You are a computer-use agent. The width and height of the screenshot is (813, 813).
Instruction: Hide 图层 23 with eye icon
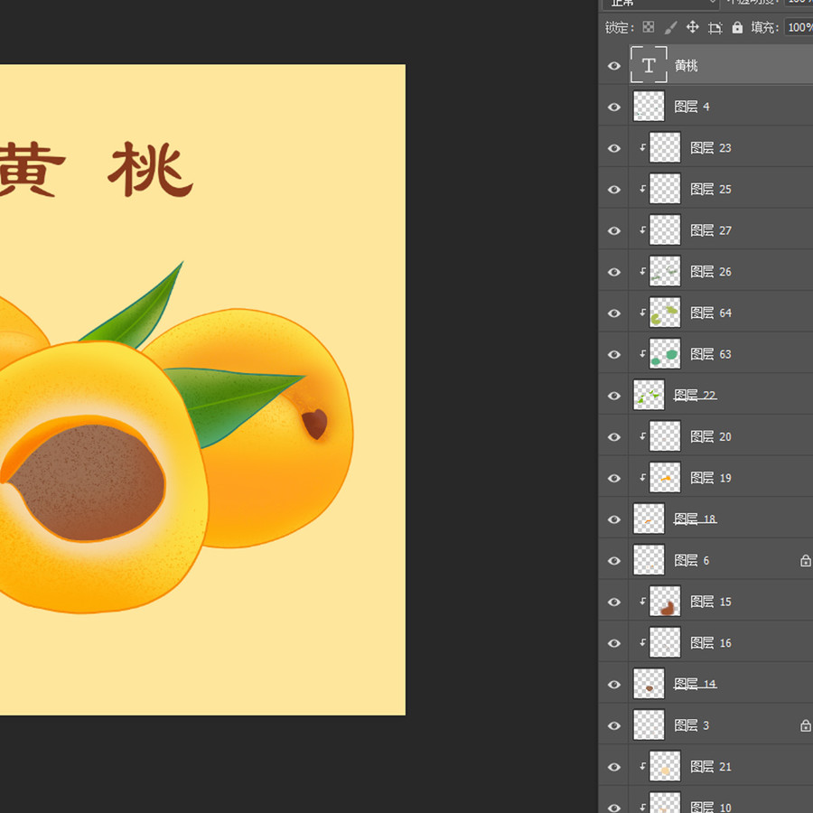[614, 148]
